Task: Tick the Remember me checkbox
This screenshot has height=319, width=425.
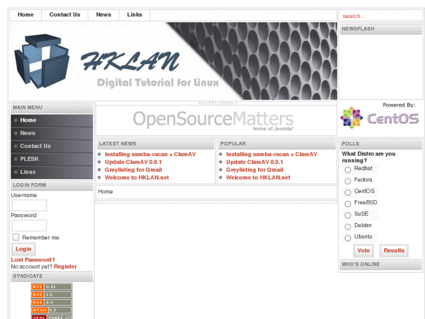Action: (16, 237)
